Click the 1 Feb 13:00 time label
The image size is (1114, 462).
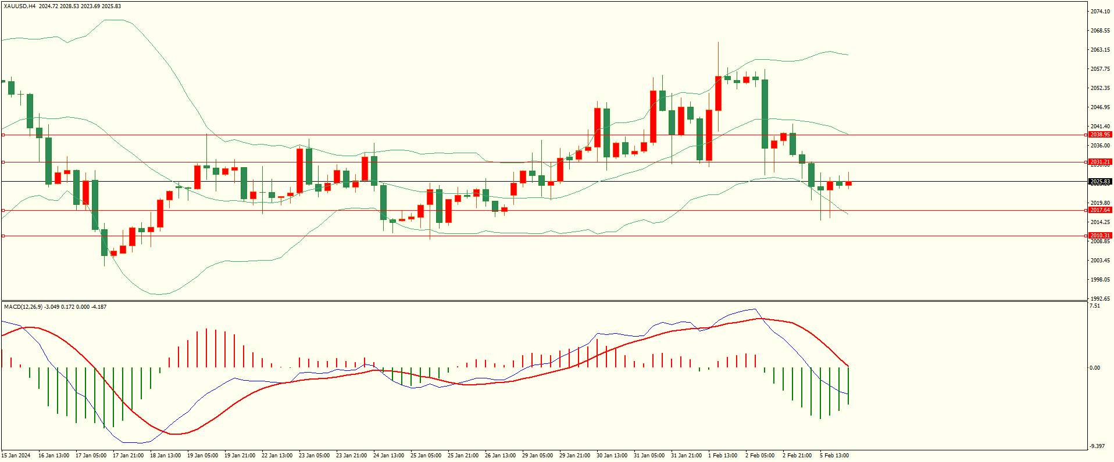[x=723, y=456]
